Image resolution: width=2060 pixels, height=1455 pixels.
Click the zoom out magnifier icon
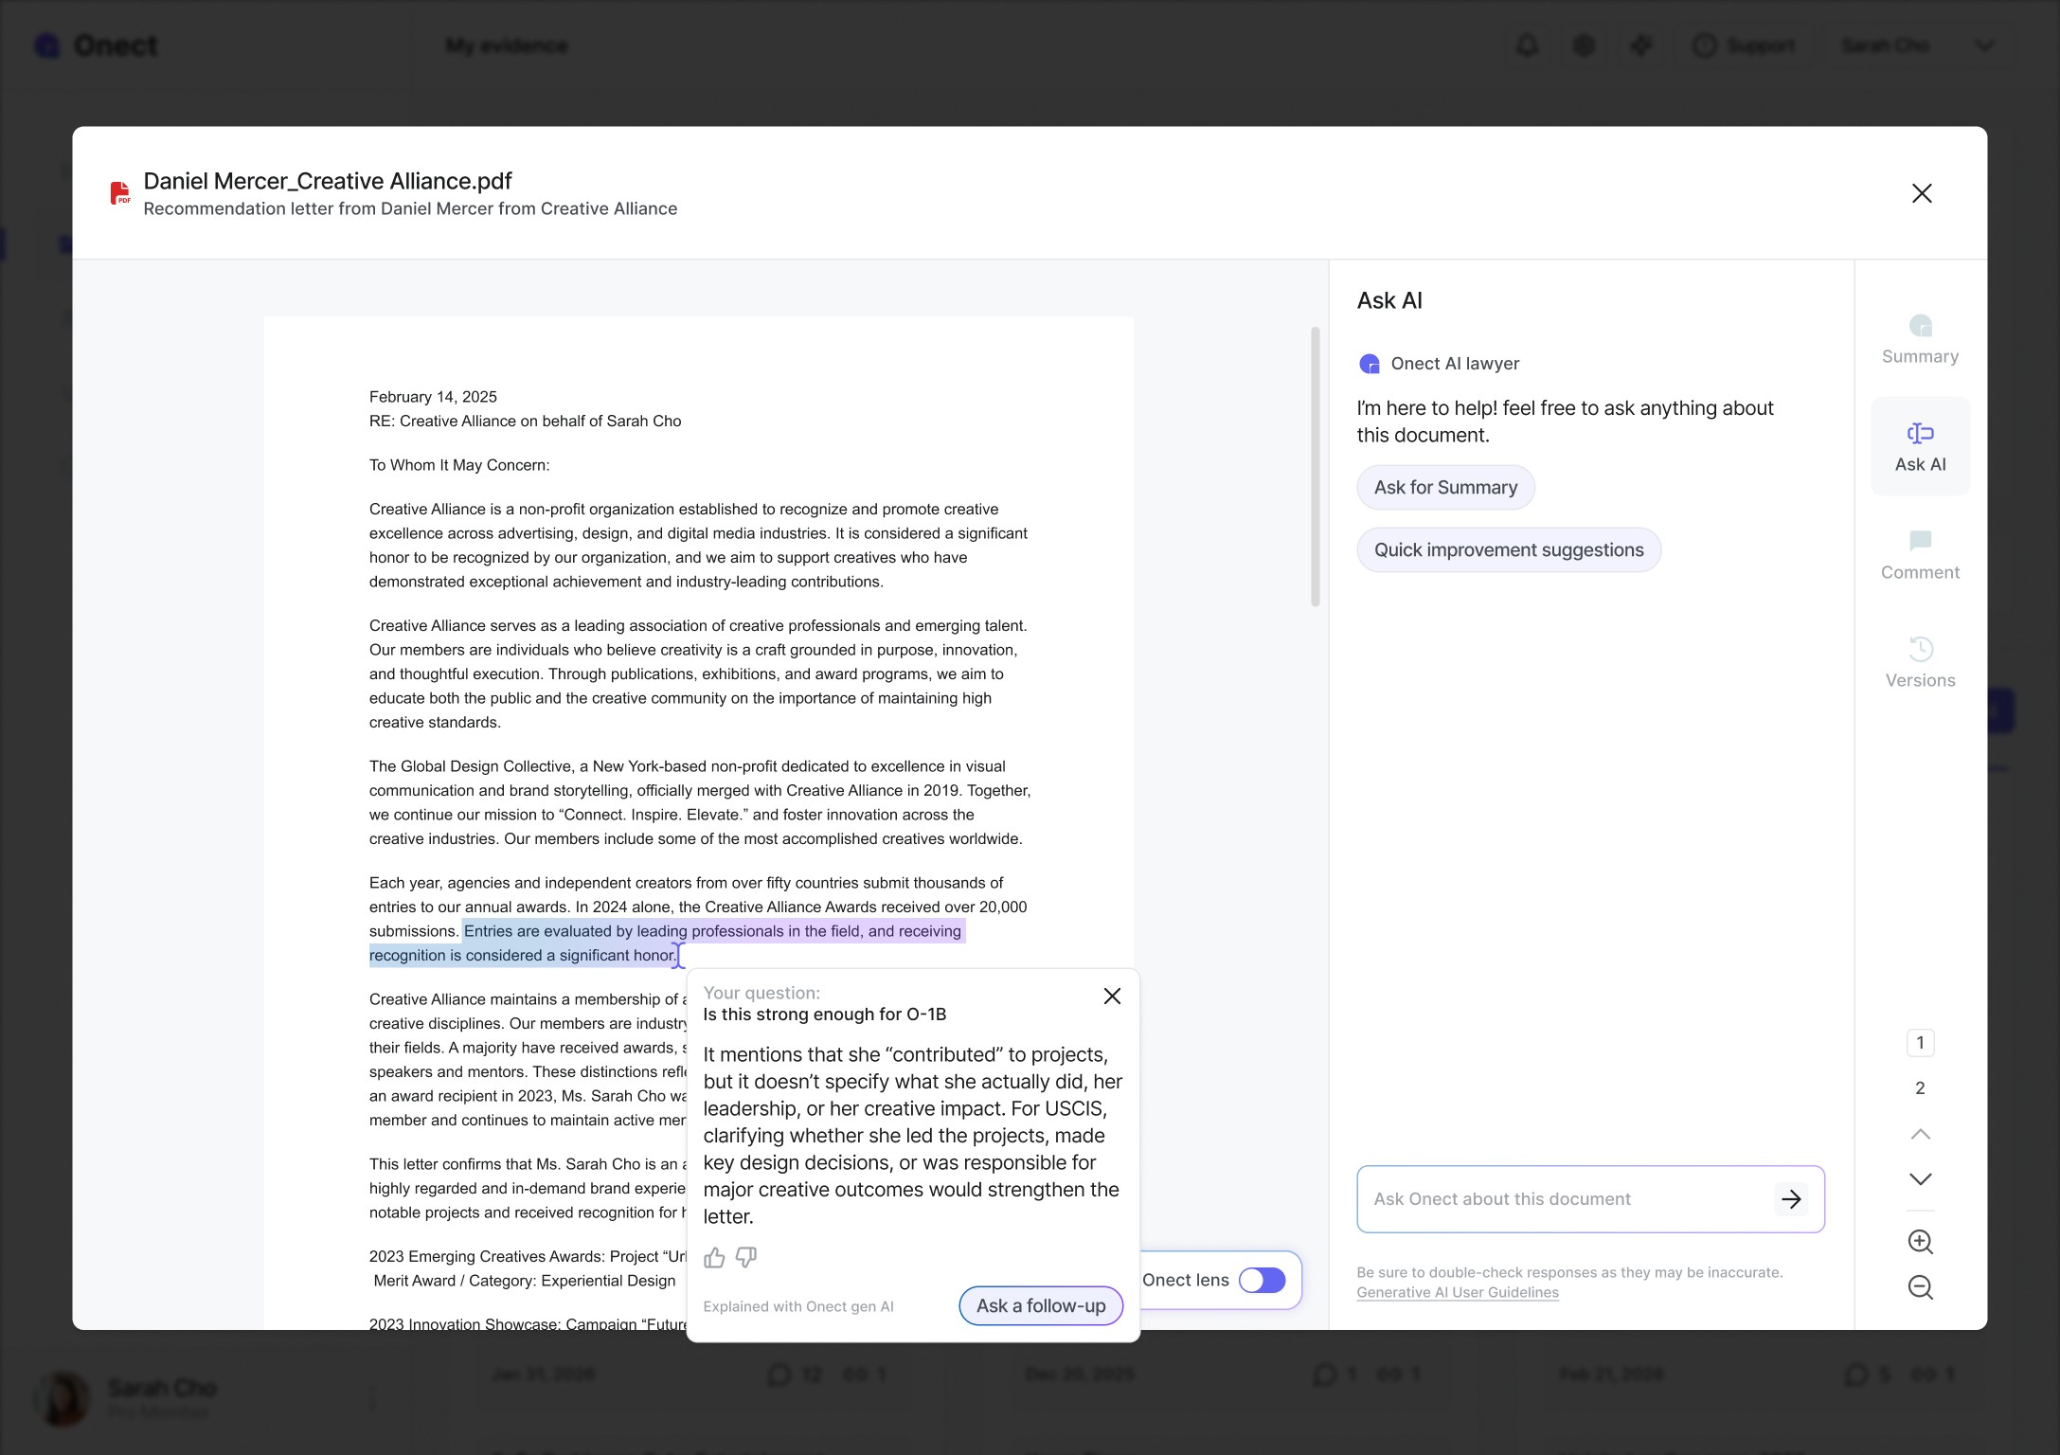(x=1920, y=1287)
